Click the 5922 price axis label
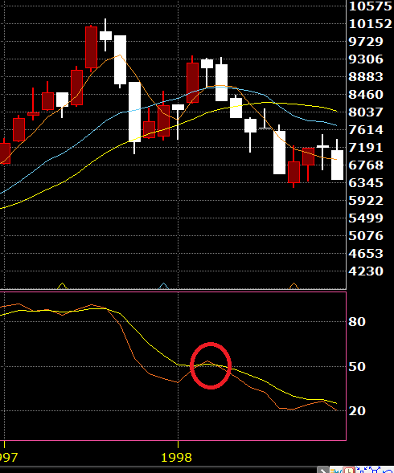 [x=366, y=200]
